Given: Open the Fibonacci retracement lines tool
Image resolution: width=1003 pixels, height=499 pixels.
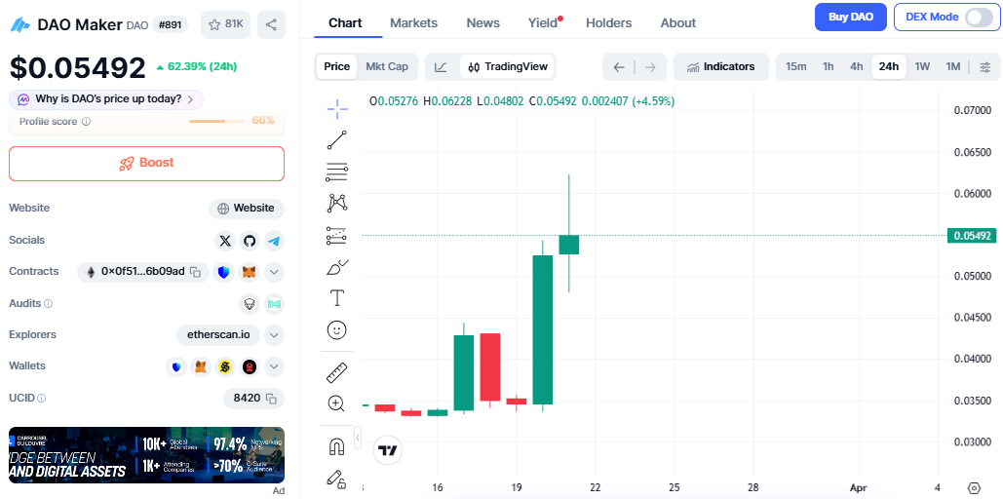Looking at the screenshot, I should pyautogui.click(x=337, y=172).
